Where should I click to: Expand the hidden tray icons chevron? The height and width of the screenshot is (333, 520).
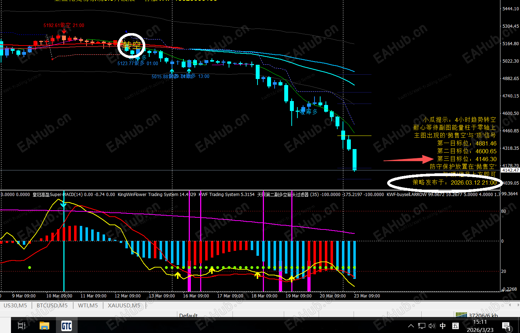click(411, 326)
